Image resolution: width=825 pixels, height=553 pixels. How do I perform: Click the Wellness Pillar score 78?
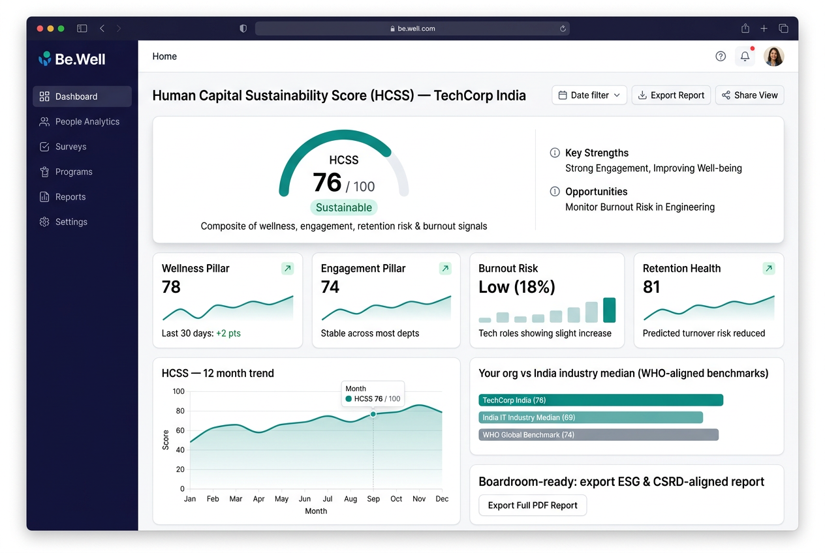(171, 287)
